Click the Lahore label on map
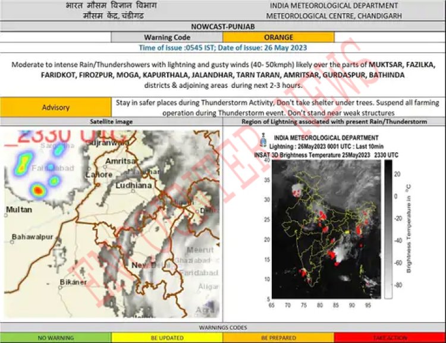This screenshot has width=446, height=343. tap(99, 175)
